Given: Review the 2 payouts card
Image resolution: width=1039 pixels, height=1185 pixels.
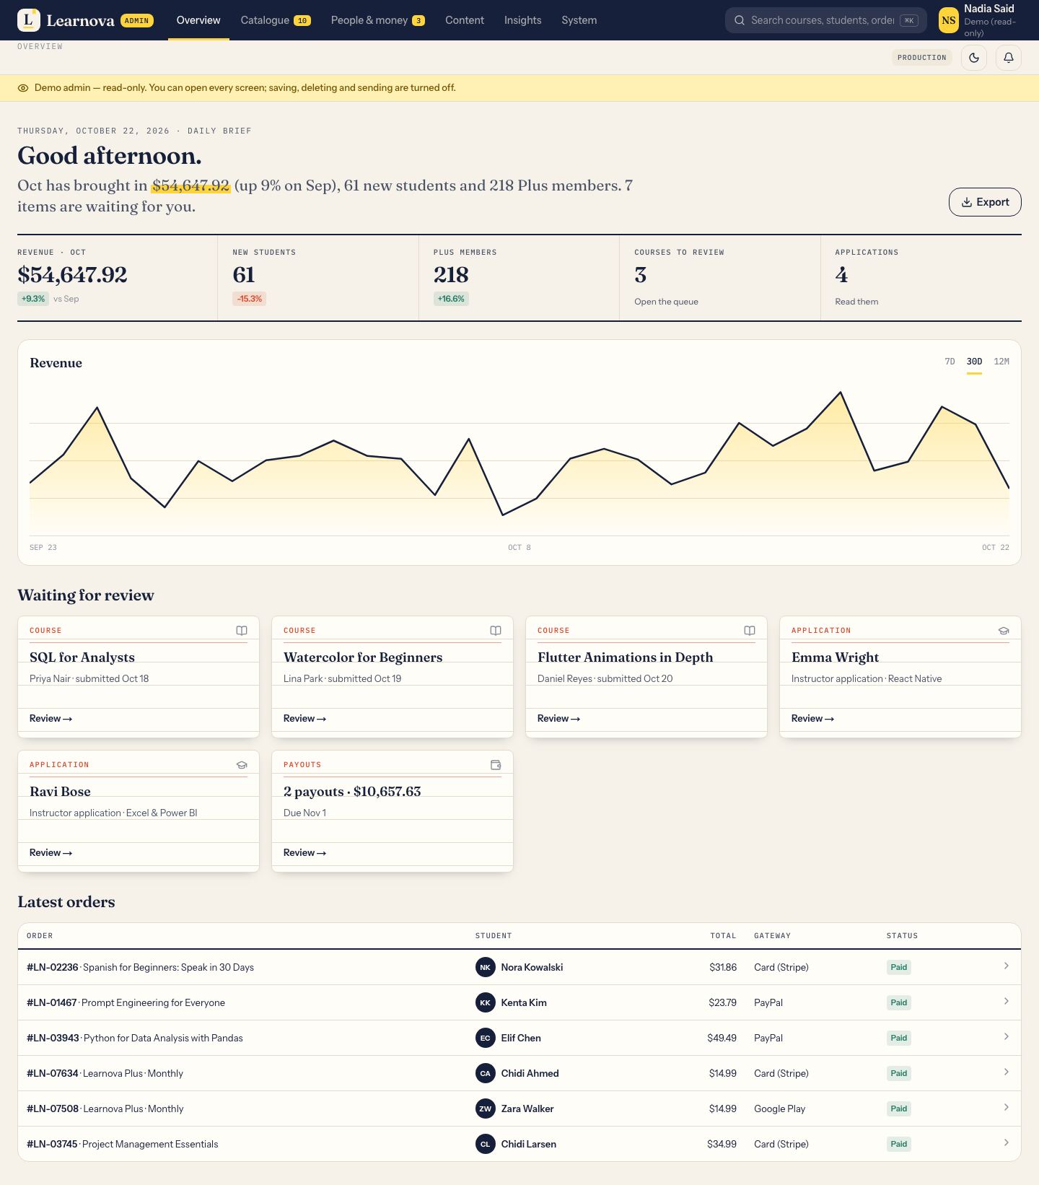Looking at the screenshot, I should [x=305, y=853].
